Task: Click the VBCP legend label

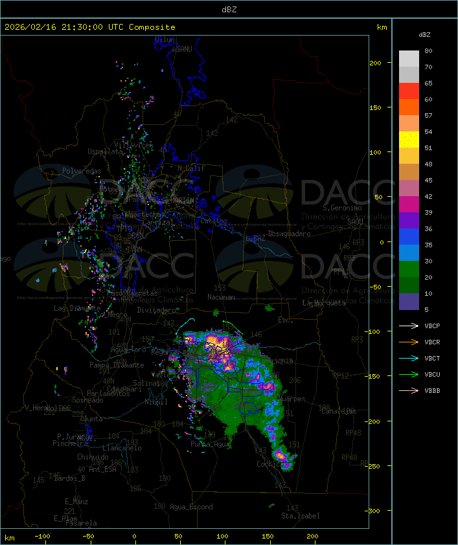Action: 432,326
